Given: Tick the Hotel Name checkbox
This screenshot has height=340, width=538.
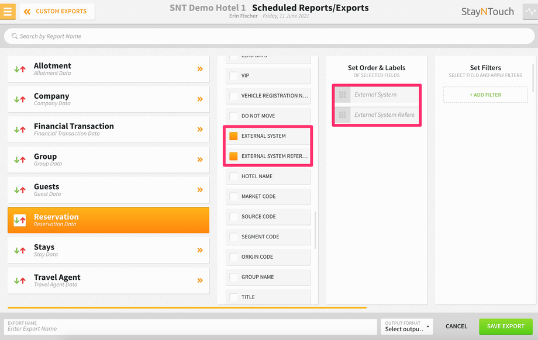Looking at the screenshot, I should click(x=233, y=176).
